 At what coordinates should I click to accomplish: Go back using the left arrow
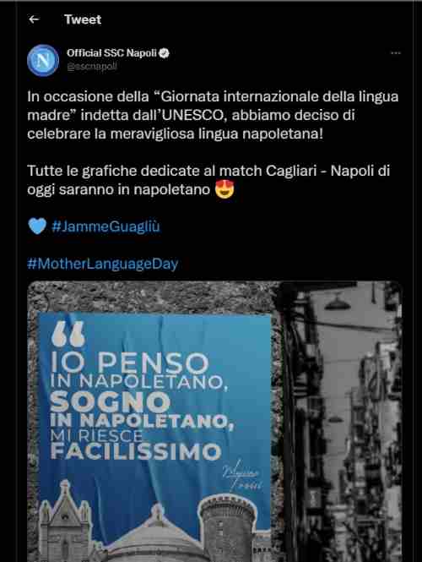pyautogui.click(x=34, y=19)
